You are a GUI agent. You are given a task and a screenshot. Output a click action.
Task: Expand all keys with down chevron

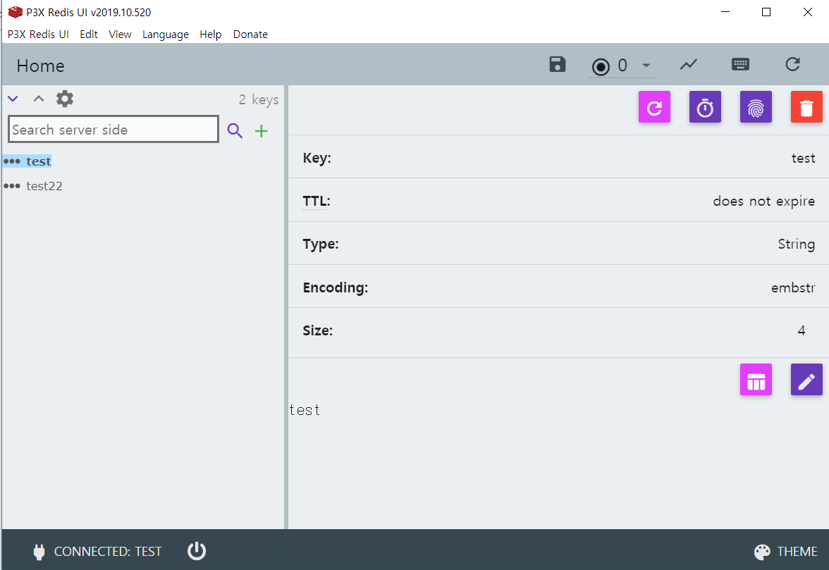click(13, 99)
